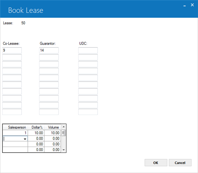
Task: Click the second Guarantor input field
Action: pyautogui.click(x=49, y=57)
